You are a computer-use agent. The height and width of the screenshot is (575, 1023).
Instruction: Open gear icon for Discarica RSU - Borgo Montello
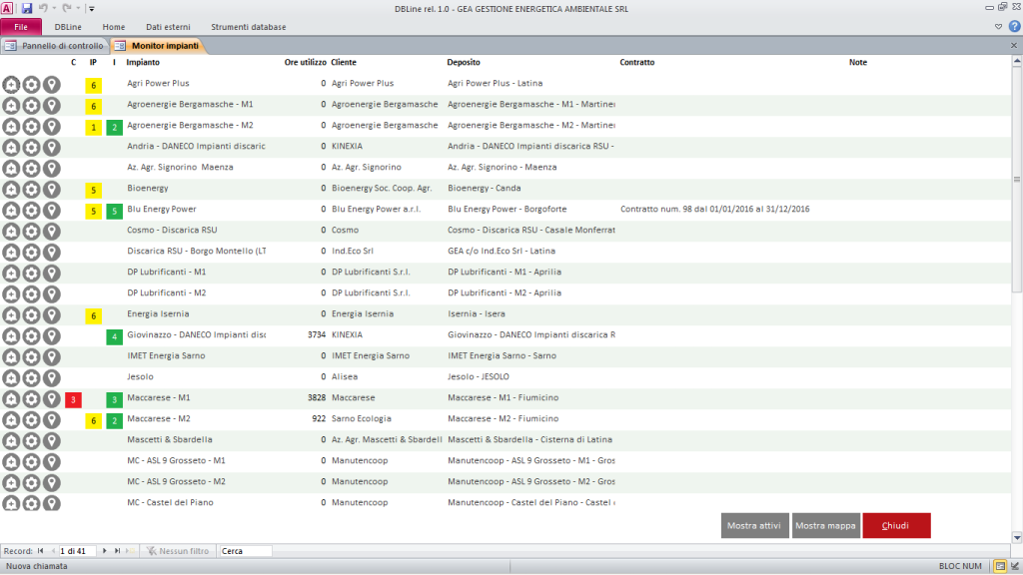click(31, 252)
